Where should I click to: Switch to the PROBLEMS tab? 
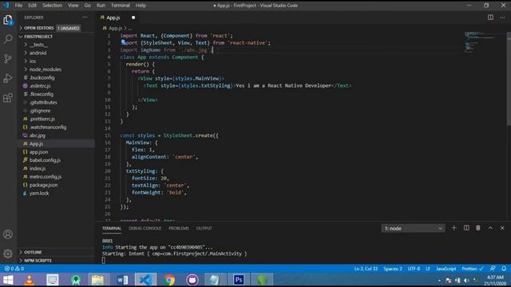pos(179,228)
